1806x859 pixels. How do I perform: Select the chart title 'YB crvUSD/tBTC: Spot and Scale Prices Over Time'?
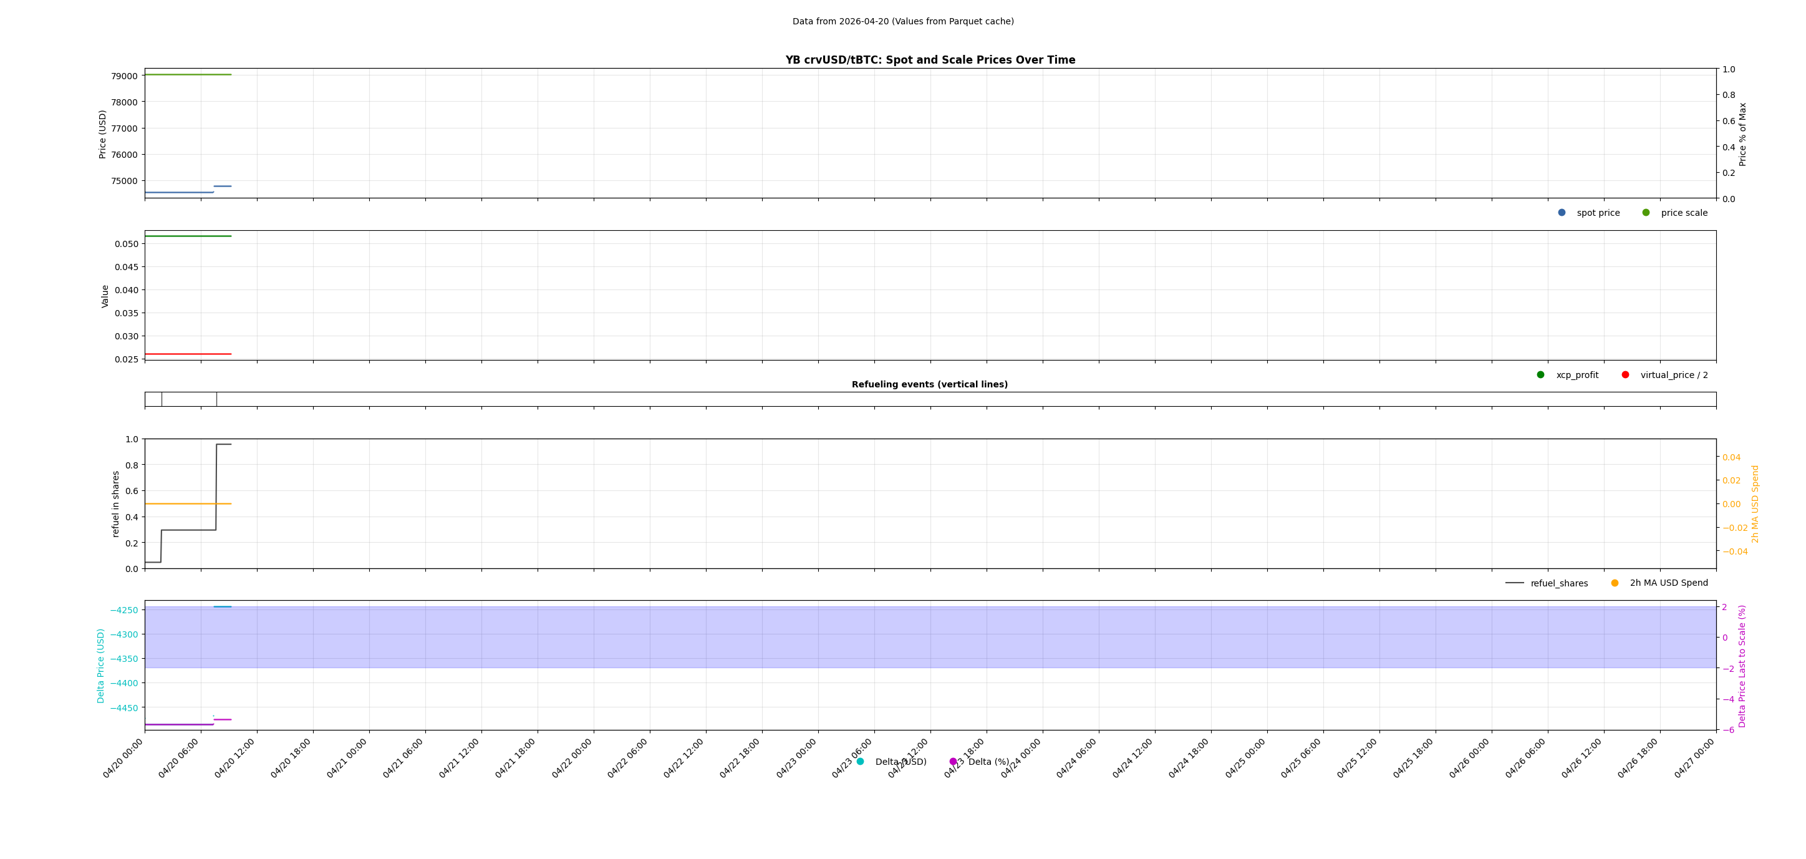(x=930, y=60)
